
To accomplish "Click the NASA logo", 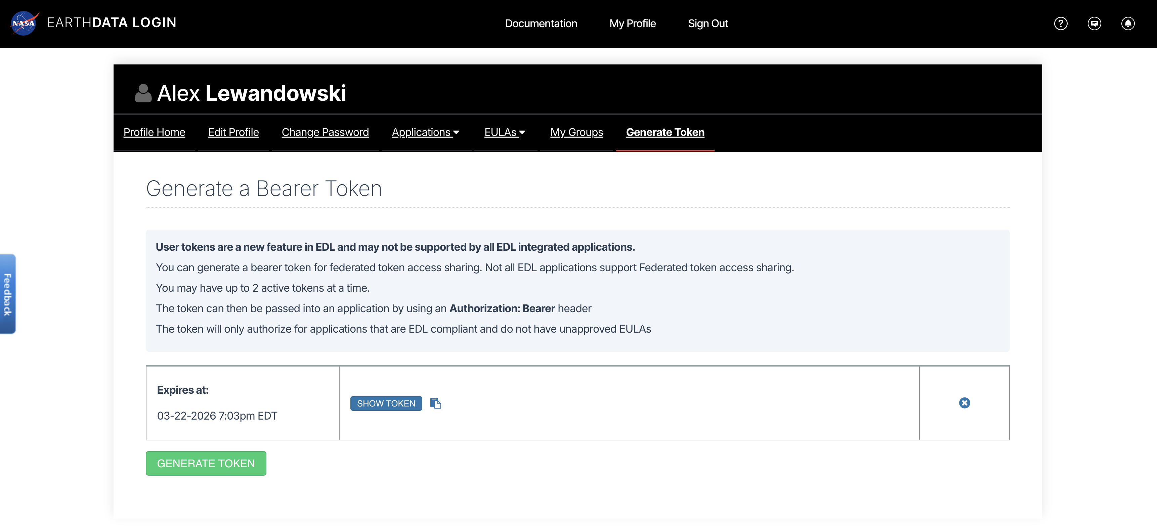I will [x=24, y=23].
